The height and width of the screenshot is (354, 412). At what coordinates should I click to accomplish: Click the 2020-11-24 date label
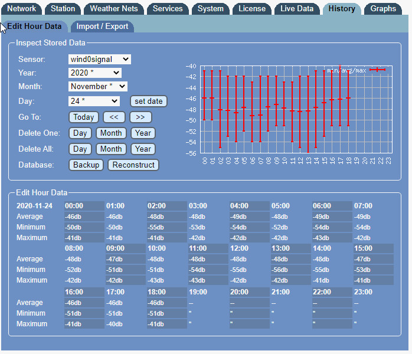tap(34, 206)
